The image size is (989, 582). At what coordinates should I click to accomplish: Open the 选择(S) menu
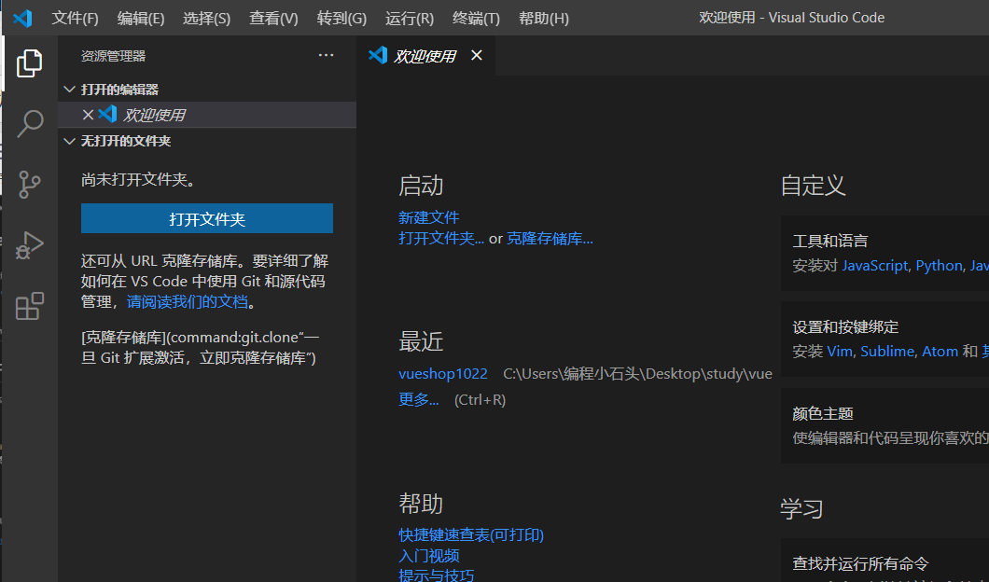click(x=206, y=19)
